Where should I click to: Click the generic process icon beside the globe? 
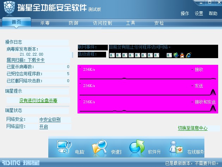[x=169, y=55]
